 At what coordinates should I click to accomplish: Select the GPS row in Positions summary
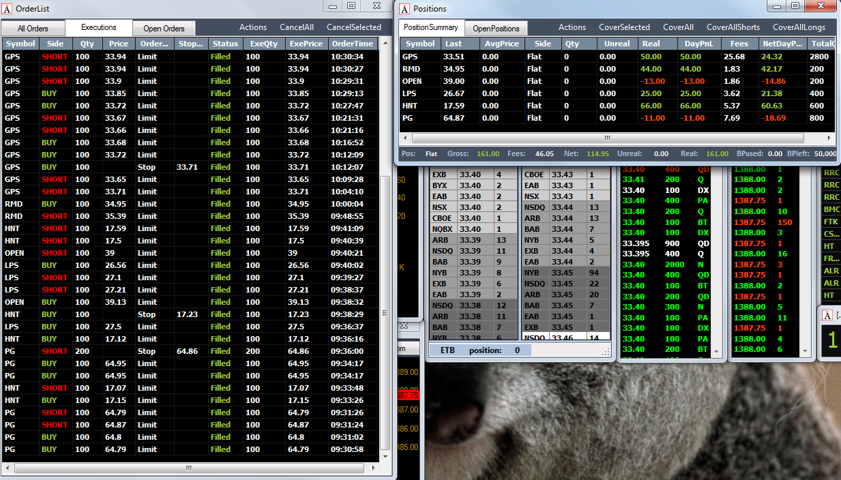pyautogui.click(x=617, y=57)
